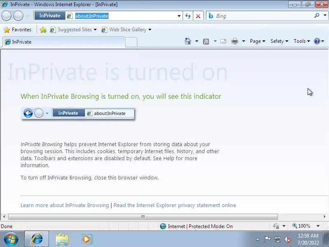Open the Favorites center

18,30
